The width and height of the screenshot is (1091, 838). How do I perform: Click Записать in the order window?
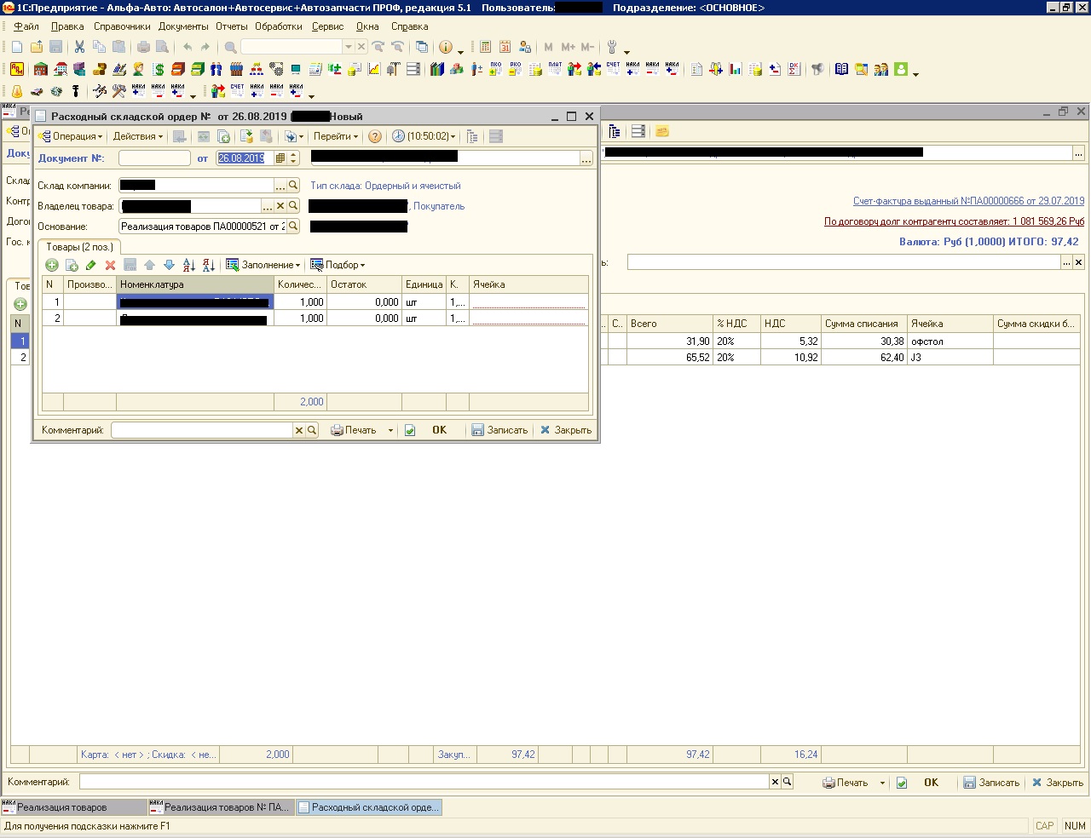[x=500, y=430]
